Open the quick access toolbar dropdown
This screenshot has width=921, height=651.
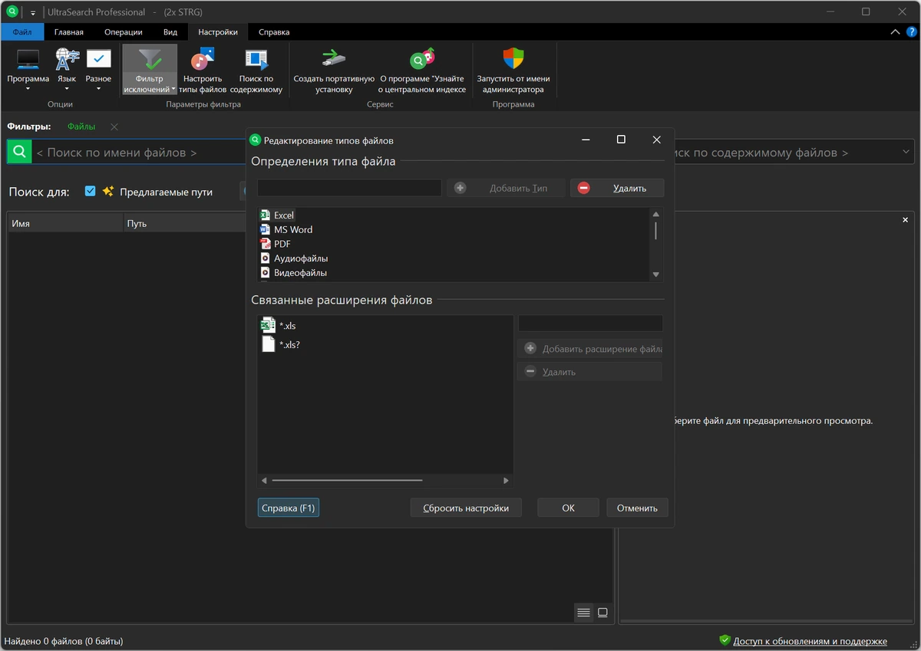[x=33, y=13]
